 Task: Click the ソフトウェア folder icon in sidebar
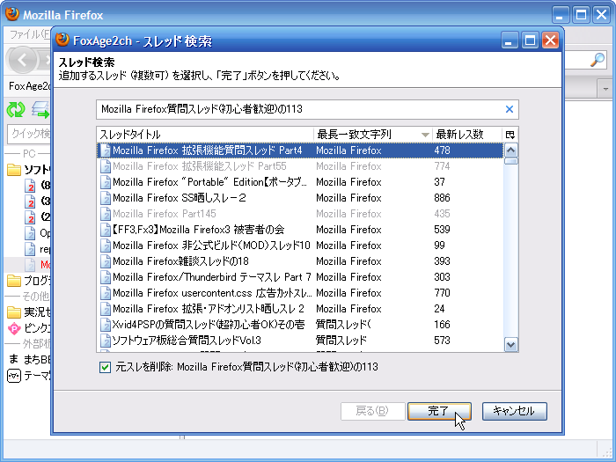(x=14, y=170)
